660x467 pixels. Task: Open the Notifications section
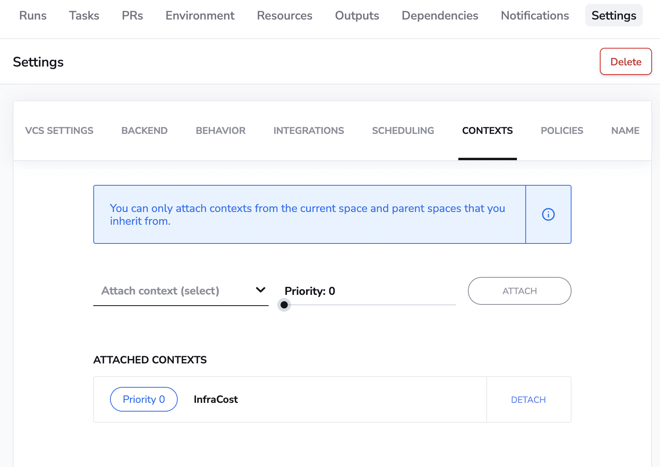point(534,16)
